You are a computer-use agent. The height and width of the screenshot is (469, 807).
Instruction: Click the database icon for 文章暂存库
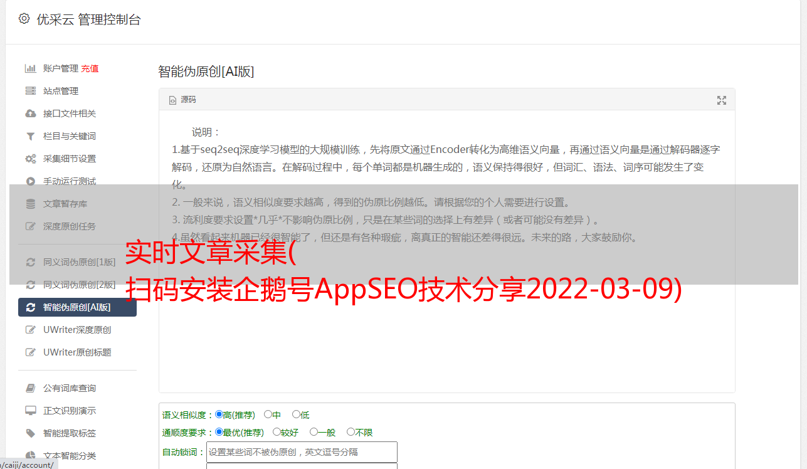pyautogui.click(x=30, y=204)
